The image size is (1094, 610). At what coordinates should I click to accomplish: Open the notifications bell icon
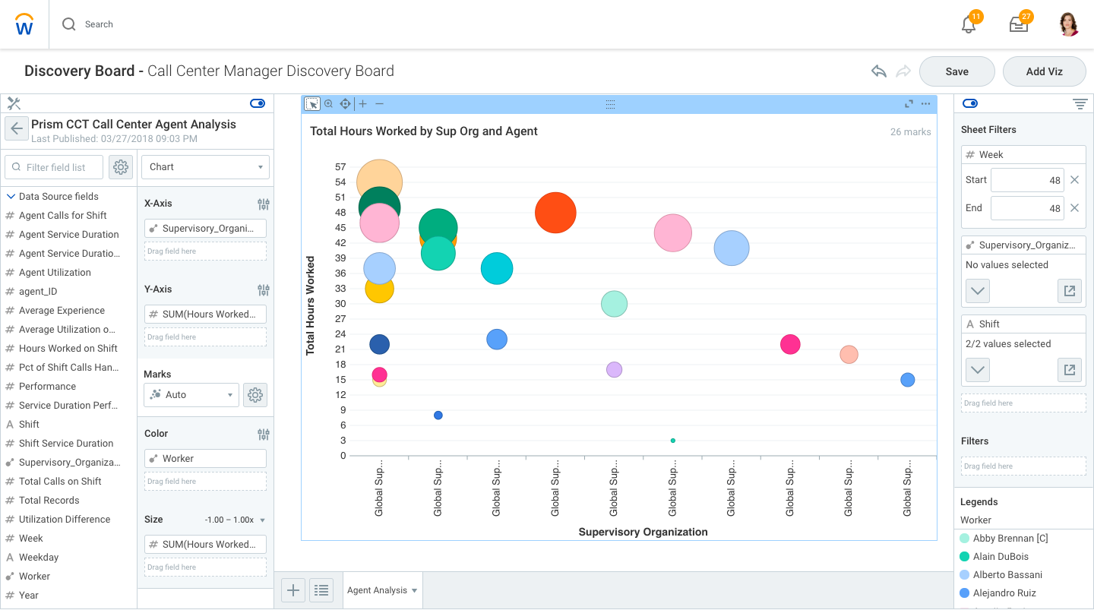pos(969,24)
